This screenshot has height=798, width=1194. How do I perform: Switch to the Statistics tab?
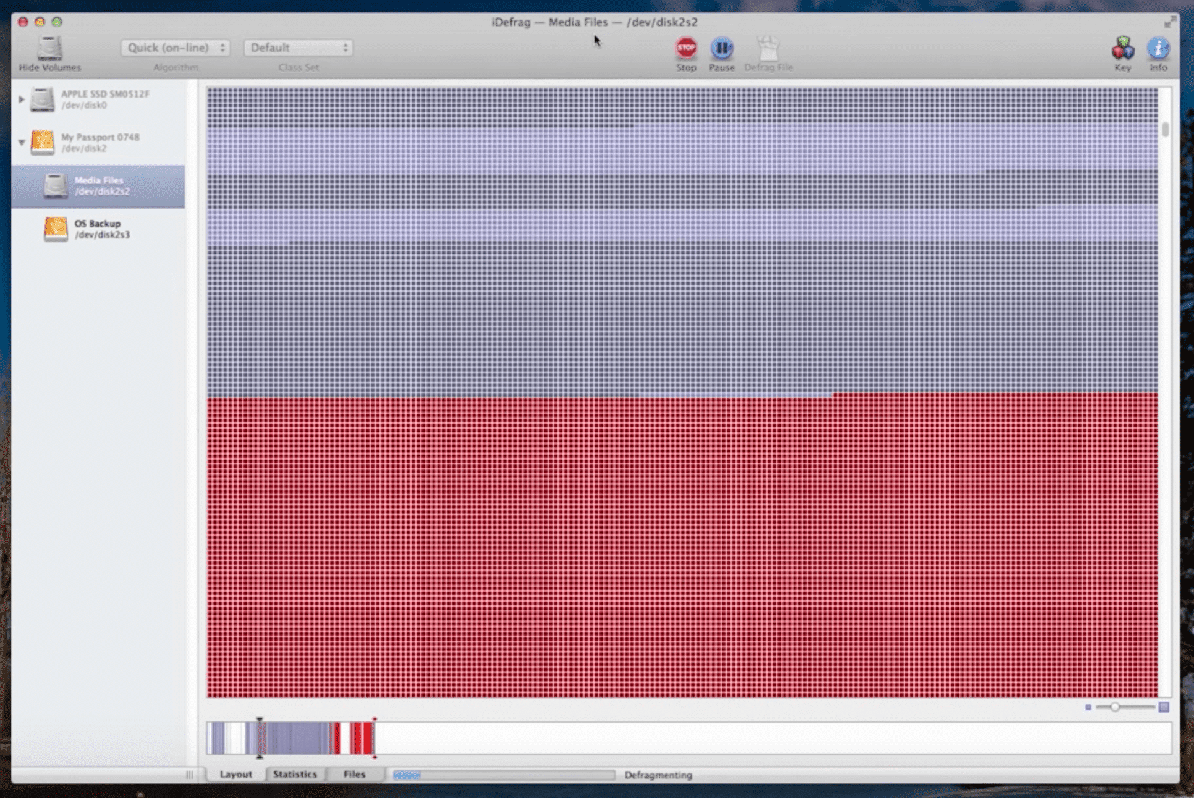pos(295,775)
